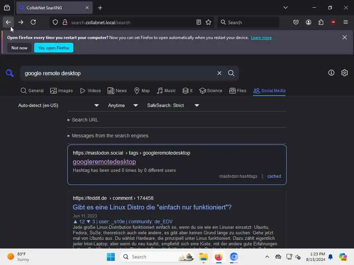Dismiss the Firefox startup notification bar
354x265 pixels.
[x=345, y=37]
